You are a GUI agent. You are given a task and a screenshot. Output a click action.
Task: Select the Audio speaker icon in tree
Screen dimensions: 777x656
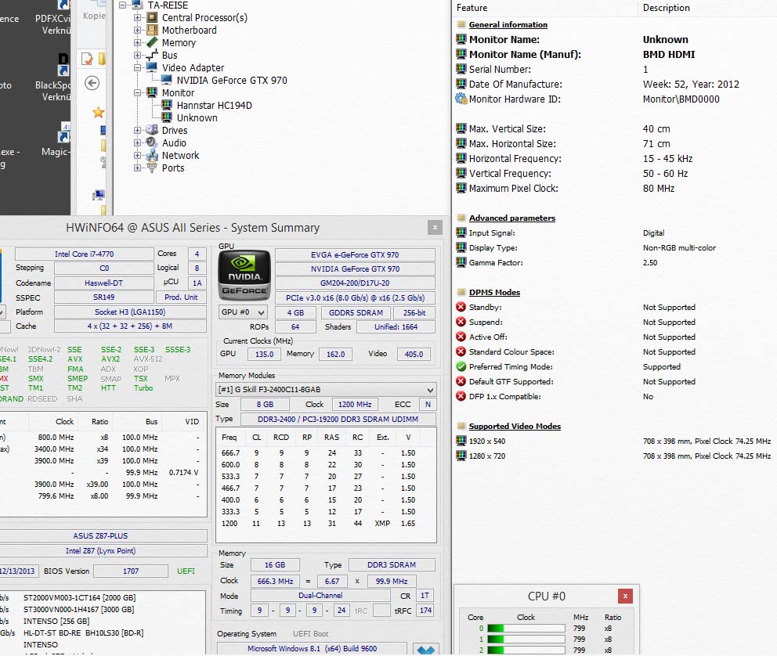point(152,142)
